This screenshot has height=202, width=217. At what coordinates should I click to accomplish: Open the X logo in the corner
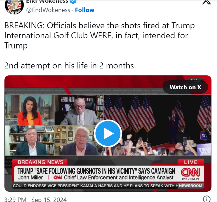click(206, 2)
